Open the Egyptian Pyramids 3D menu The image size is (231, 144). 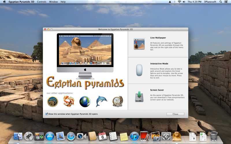point(21,2)
